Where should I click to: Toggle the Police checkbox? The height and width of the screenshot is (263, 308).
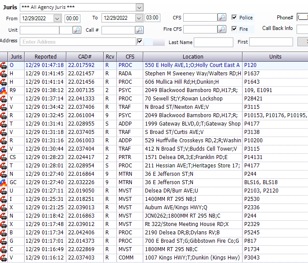click(234, 17)
